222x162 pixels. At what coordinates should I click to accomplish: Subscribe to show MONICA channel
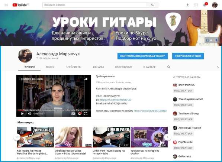tap(183, 91)
